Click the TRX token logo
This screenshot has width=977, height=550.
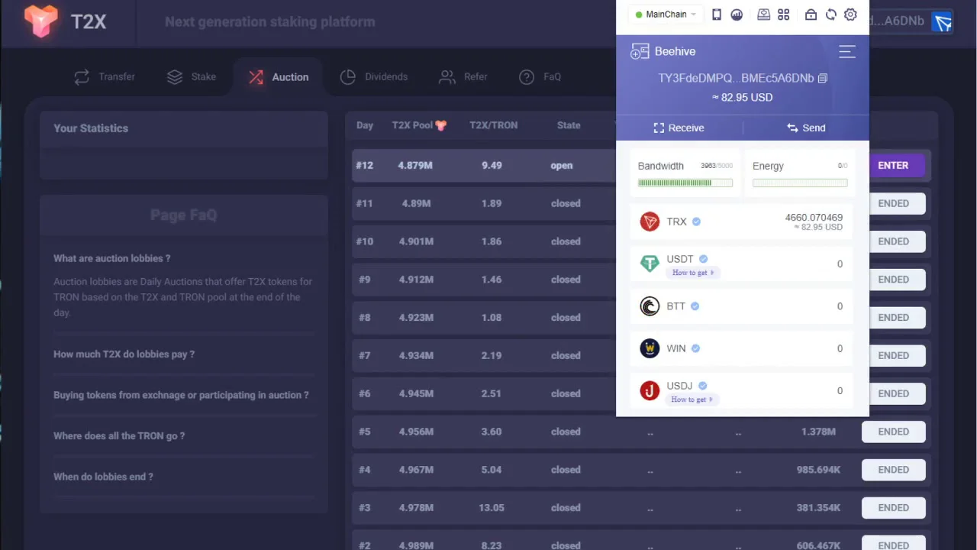[x=650, y=222]
